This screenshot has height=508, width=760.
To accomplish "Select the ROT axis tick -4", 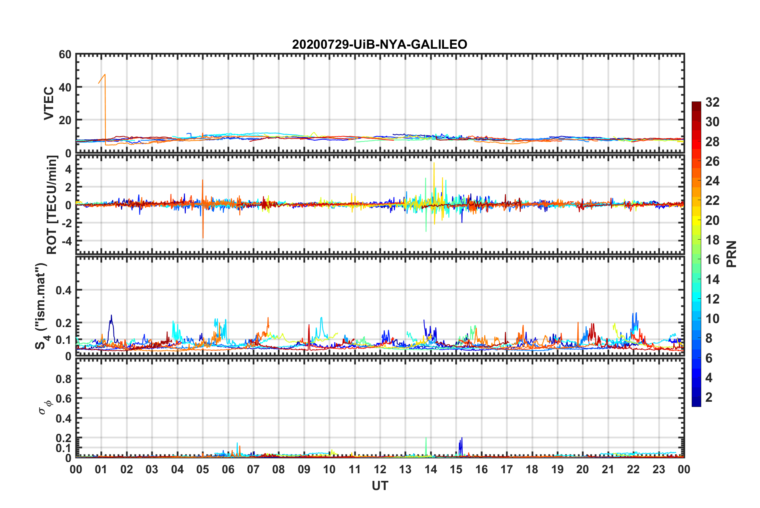I will click(x=67, y=241).
